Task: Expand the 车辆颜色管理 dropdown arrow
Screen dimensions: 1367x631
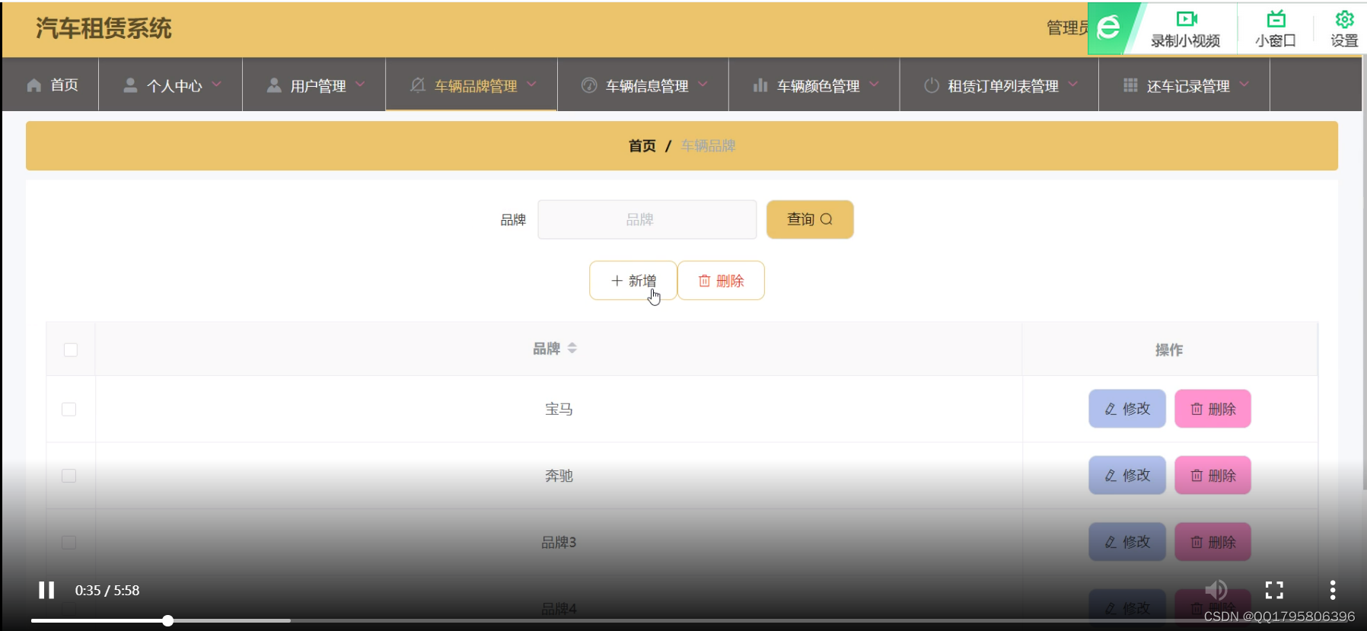Action: tap(875, 84)
